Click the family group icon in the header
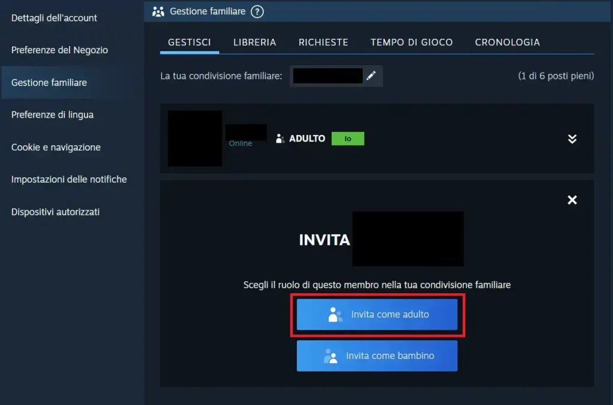 158,11
